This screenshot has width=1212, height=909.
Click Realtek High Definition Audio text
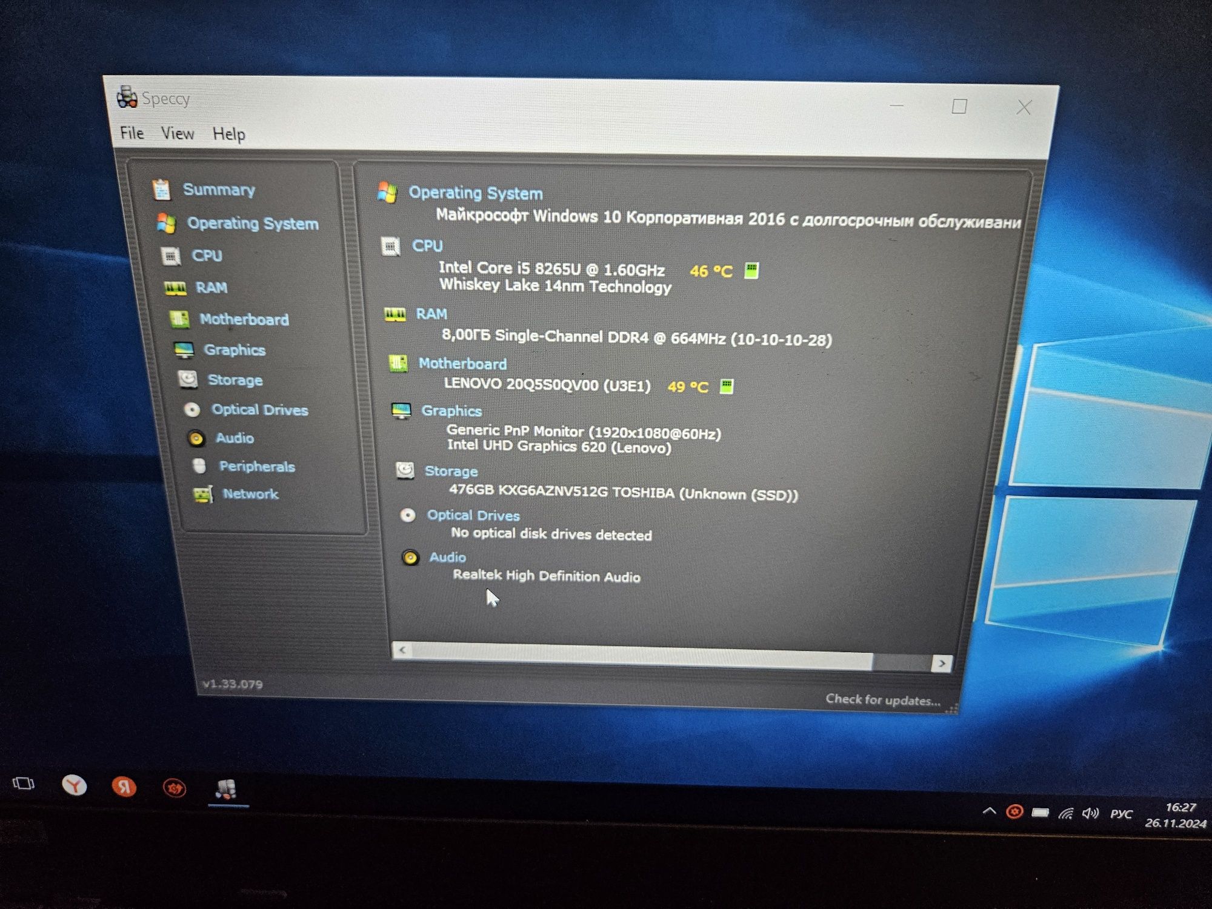pos(547,575)
